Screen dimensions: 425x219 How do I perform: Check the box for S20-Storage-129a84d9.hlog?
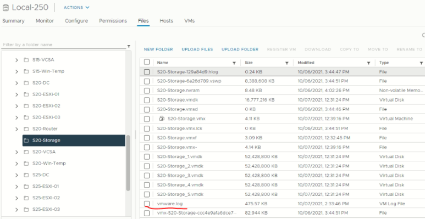click(147, 72)
